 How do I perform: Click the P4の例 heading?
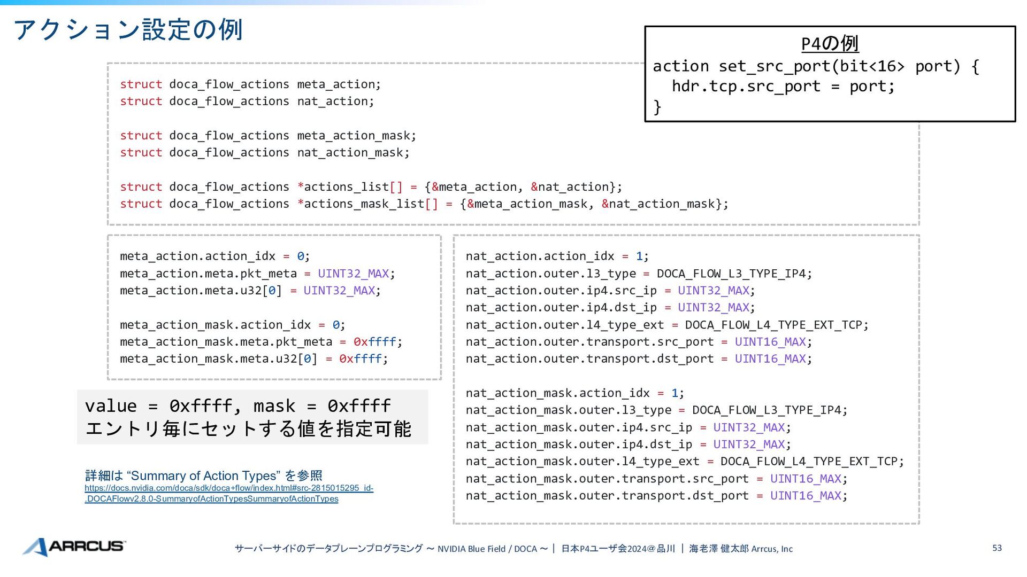[830, 43]
